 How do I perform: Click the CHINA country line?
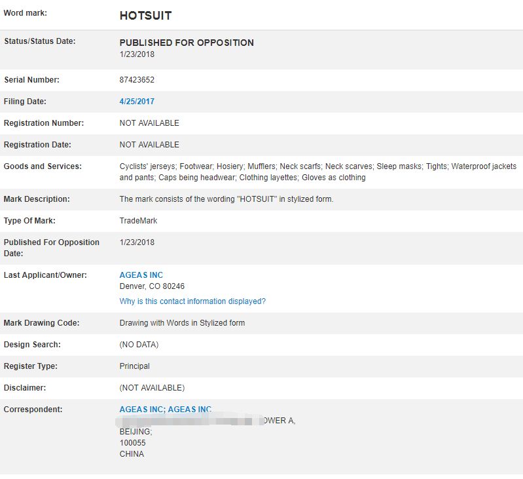[132, 454]
